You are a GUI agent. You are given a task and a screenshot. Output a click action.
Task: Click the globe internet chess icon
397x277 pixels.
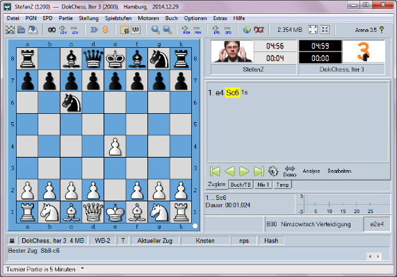[247, 30]
